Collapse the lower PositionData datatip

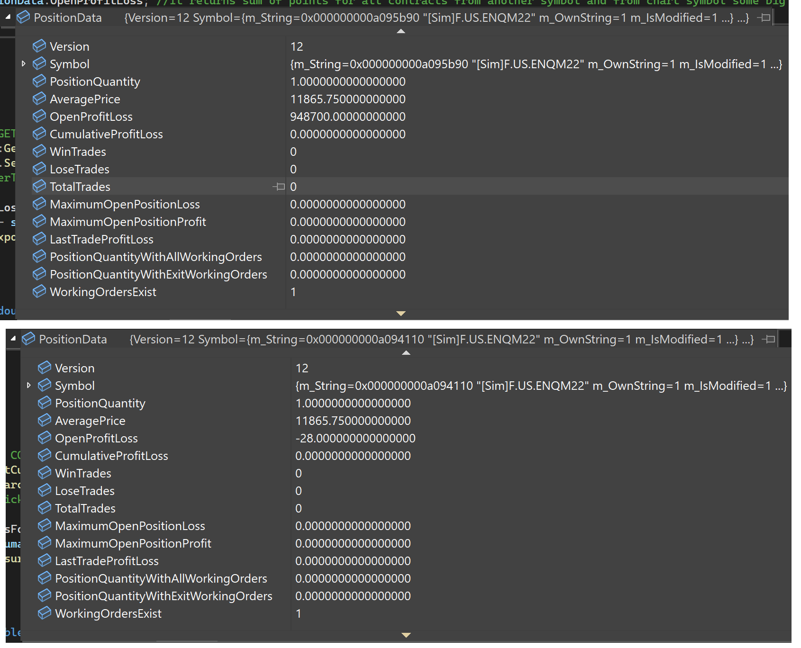pyautogui.click(x=13, y=339)
